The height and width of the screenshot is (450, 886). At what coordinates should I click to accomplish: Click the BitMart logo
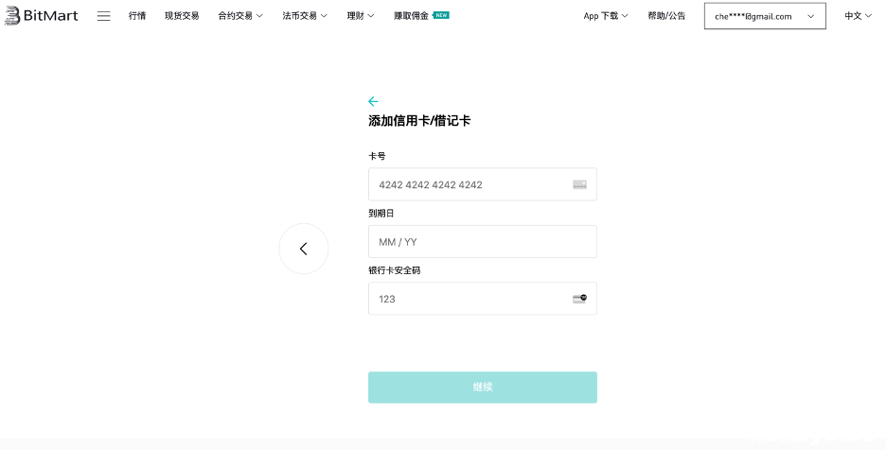[x=42, y=16]
